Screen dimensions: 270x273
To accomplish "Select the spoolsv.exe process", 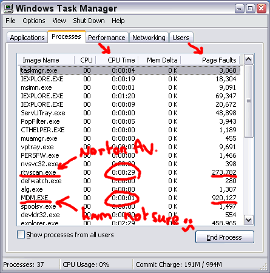I will click(x=130, y=206).
